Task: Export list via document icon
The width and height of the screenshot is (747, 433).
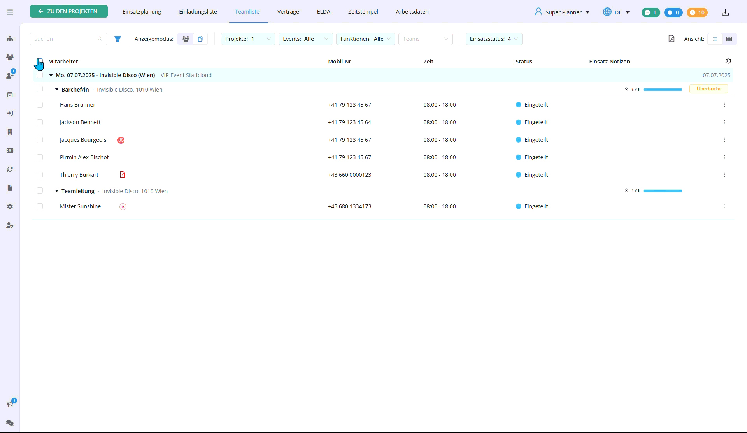Action: click(672, 39)
